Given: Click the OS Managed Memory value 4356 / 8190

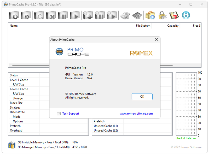Looking at the screenshot, I should pyautogui.click(x=80, y=147).
